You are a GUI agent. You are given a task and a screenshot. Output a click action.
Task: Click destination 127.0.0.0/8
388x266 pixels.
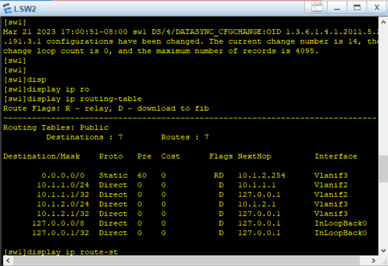pyautogui.click(x=58, y=223)
